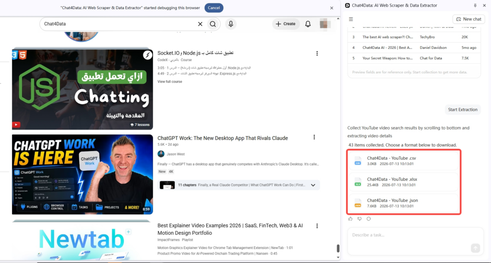Download the Chat4Data - YouTube .csv file

pyautogui.click(x=404, y=161)
